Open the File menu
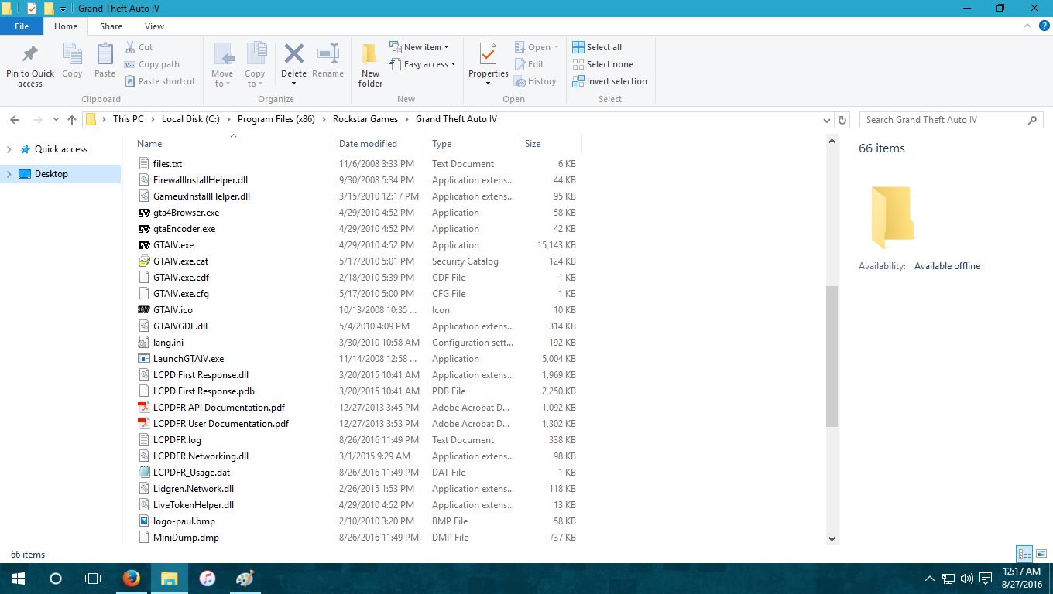The image size is (1053, 594). tap(22, 26)
